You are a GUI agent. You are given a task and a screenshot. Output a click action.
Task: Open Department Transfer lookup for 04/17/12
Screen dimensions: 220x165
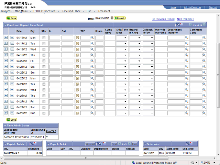point(187,43)
